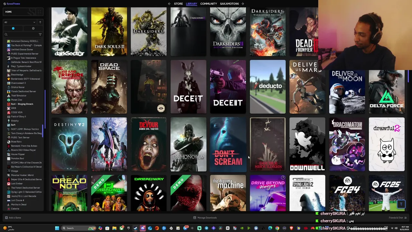Select Raft in the game list
412x232 pixels.
click(x=13, y=125)
